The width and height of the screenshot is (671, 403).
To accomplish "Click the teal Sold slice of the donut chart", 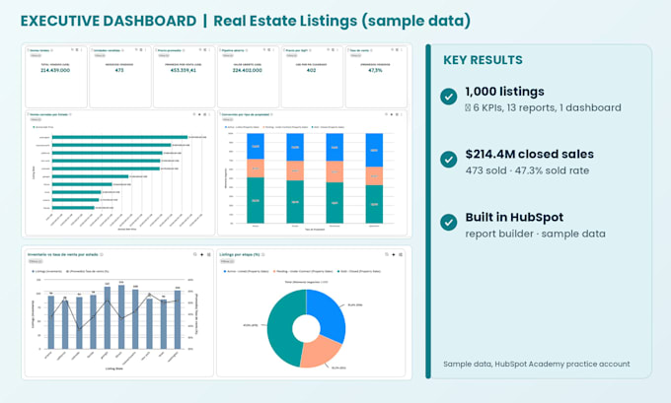I will click(x=280, y=329).
